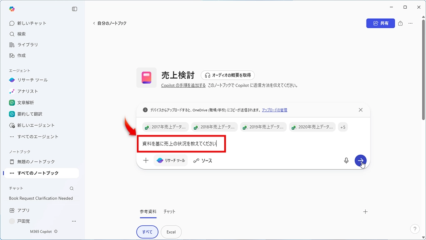Open account options next to 戸田覚

74,221
